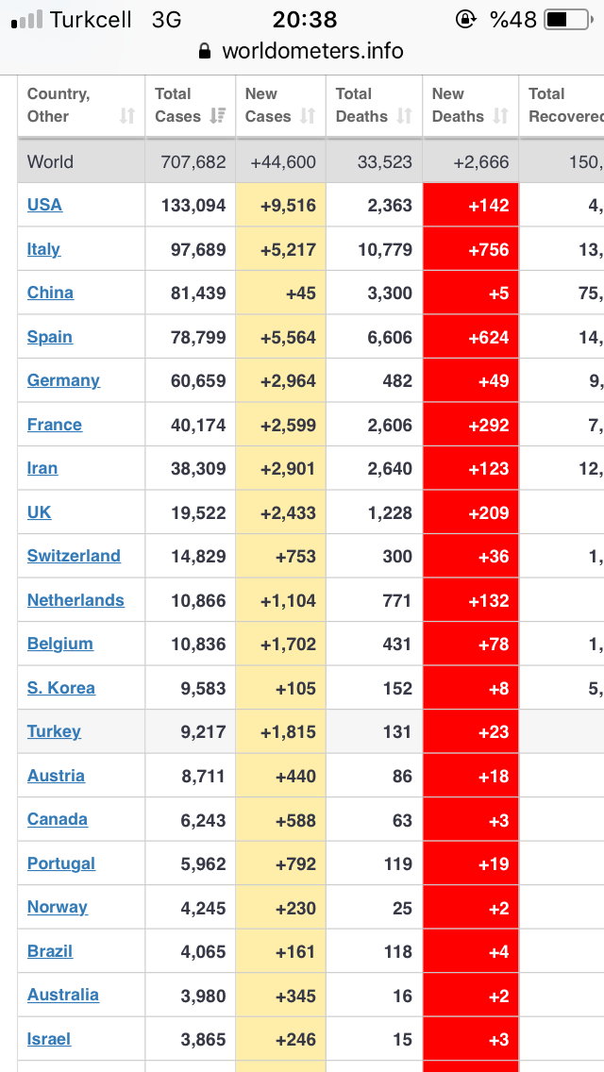Viewport: 604px width, 1072px height.
Task: Open the Italy country page
Action: click(x=43, y=249)
